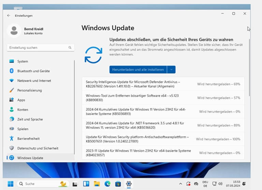Open File Explorer from the taskbar
Screen dimensions: 262x190
click(97, 184)
